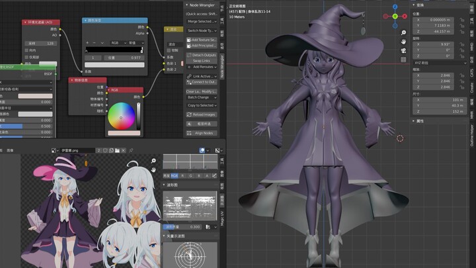Viewport: 476px width, 268px height.
Task: Click the Link Active button
Action: tap(202, 76)
